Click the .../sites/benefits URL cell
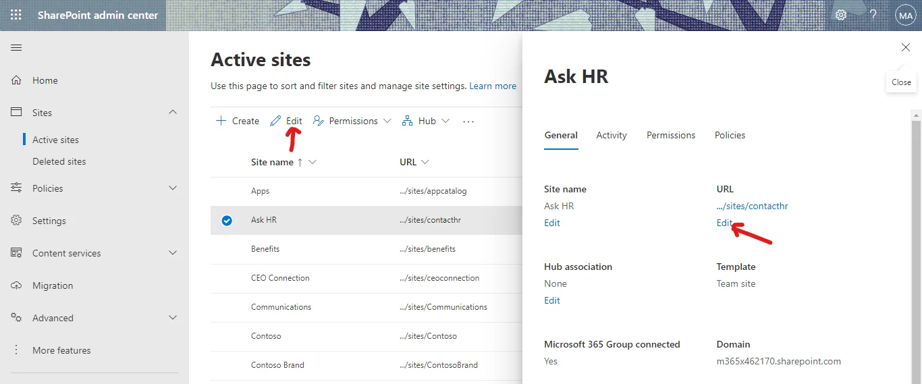Image resolution: width=922 pixels, height=384 pixels. tap(427, 249)
